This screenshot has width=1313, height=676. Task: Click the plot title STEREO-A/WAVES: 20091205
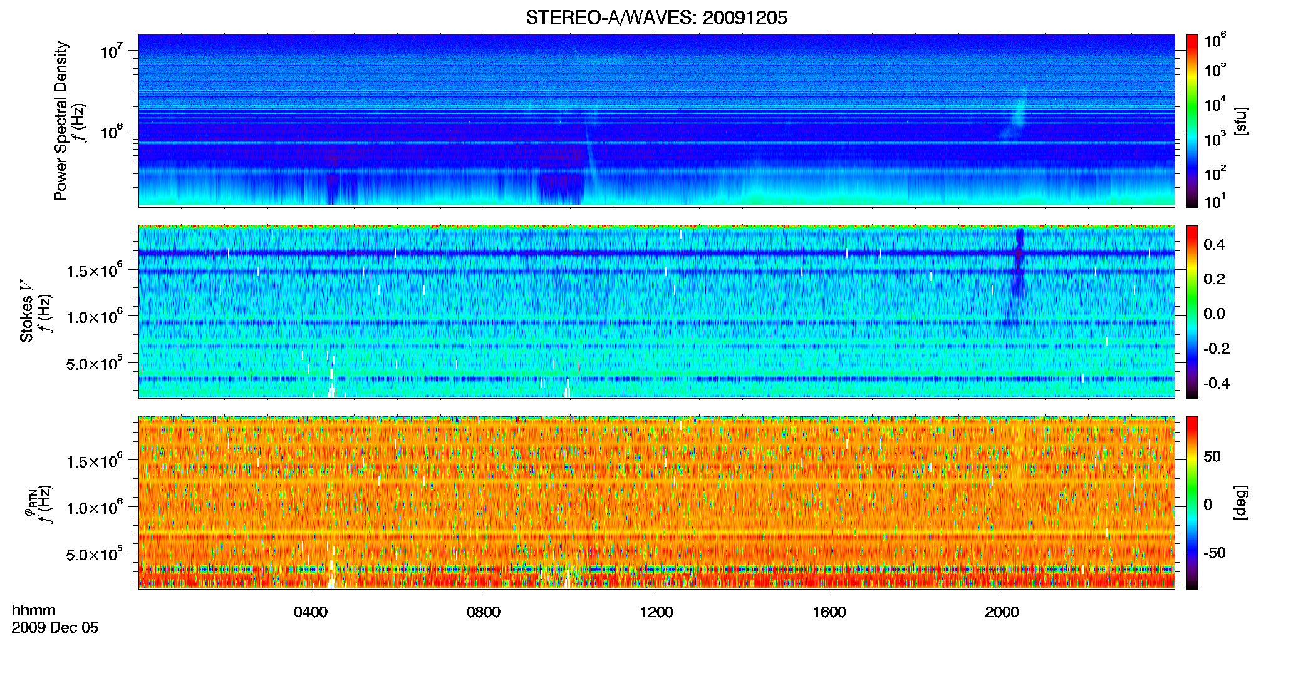656,18
